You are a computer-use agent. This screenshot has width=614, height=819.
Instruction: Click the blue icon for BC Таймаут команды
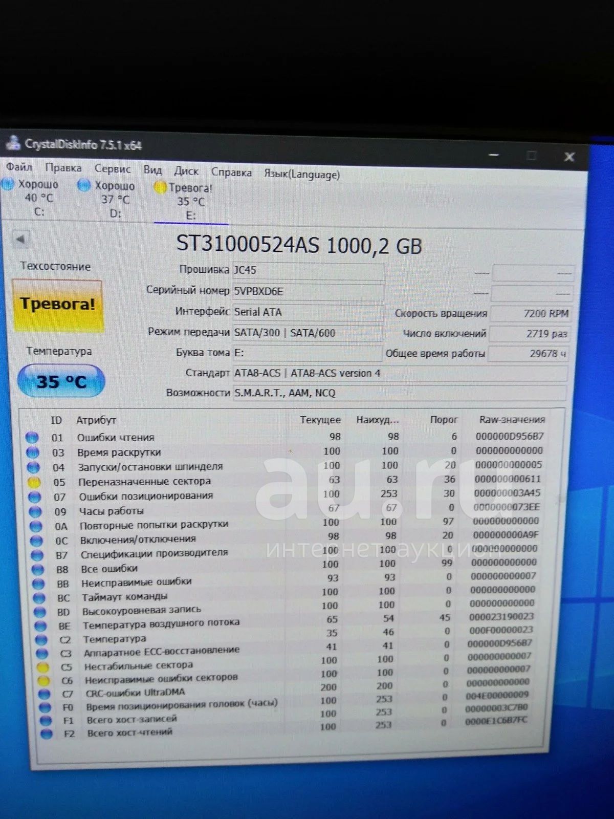[40, 598]
